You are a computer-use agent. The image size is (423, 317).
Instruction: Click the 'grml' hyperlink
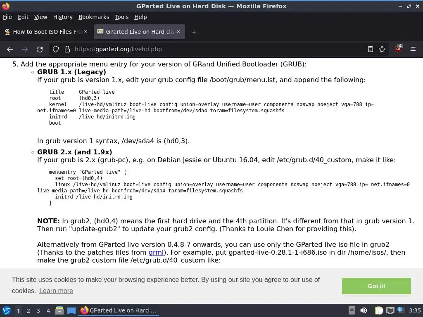[156, 253]
